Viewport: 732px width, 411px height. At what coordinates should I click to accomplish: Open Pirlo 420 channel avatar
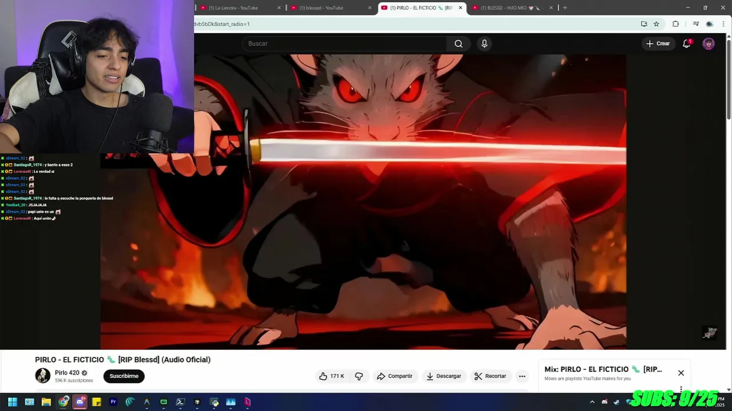click(43, 376)
